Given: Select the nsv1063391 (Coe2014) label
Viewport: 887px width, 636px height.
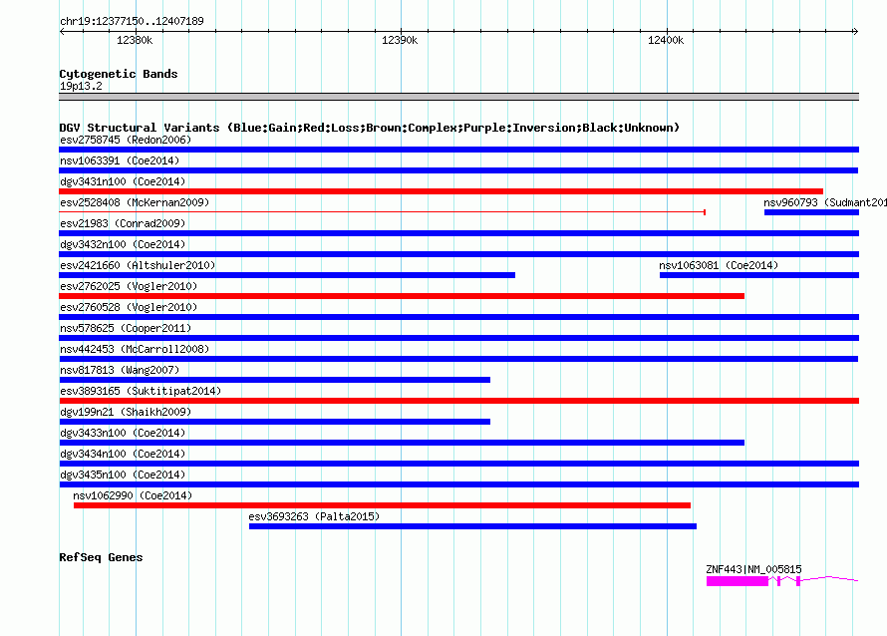Looking at the screenshot, I should coord(120,160).
